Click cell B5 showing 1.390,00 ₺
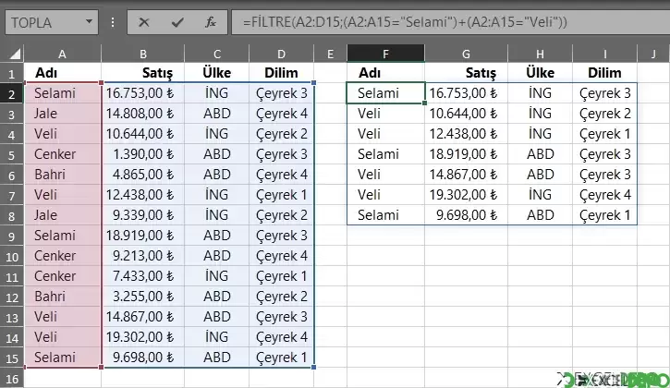The height and width of the screenshot is (388, 670). (x=142, y=154)
